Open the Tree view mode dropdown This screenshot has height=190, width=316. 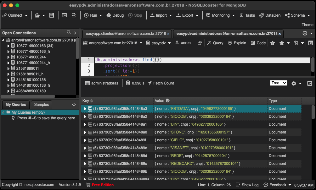pyautogui.click(x=279, y=83)
